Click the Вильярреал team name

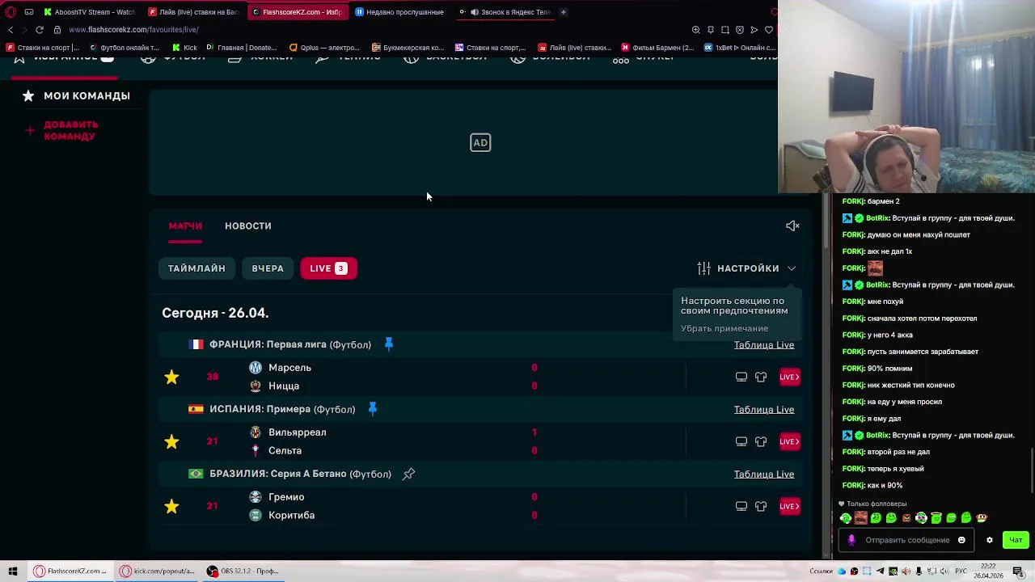pos(298,432)
